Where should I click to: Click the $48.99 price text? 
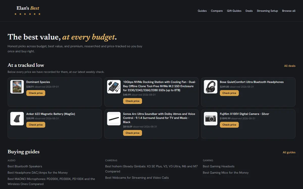pyautogui.click(x=127, y=95)
